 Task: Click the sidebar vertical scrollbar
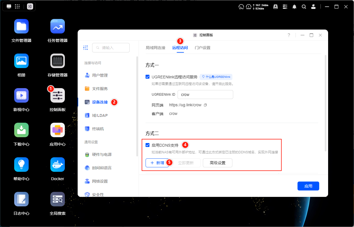pos(137,106)
